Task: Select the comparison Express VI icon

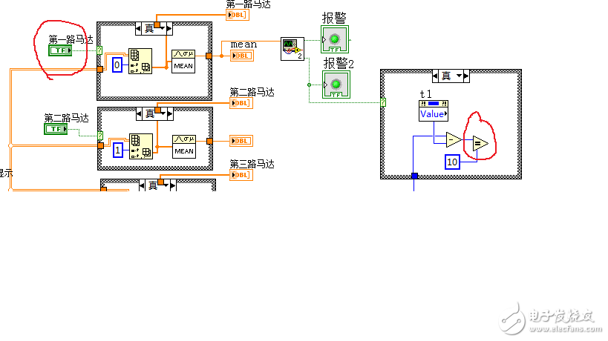Action: point(292,49)
